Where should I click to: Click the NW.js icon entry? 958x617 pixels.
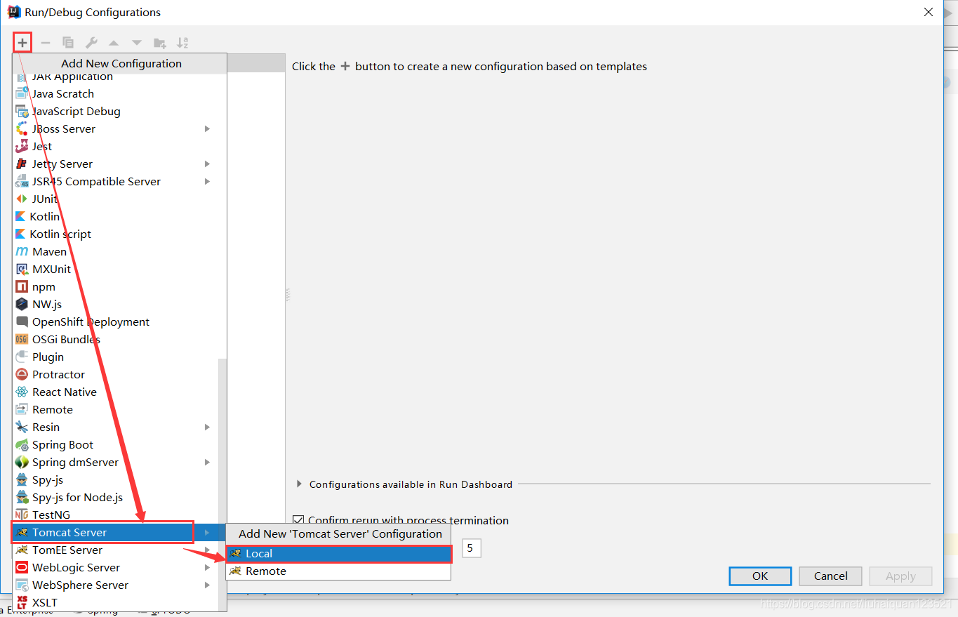(22, 304)
